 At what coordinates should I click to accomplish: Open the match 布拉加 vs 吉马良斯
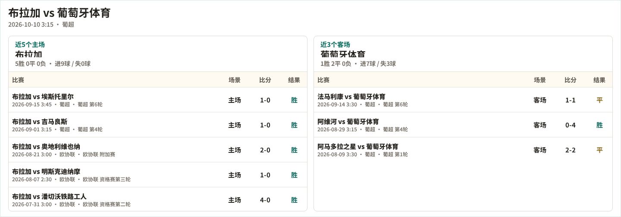(x=40, y=121)
